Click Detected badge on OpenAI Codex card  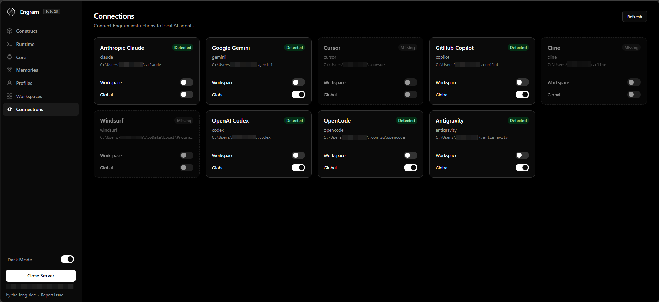tap(294, 121)
